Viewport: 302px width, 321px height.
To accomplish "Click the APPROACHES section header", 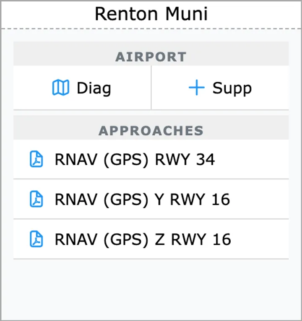I will click(151, 131).
